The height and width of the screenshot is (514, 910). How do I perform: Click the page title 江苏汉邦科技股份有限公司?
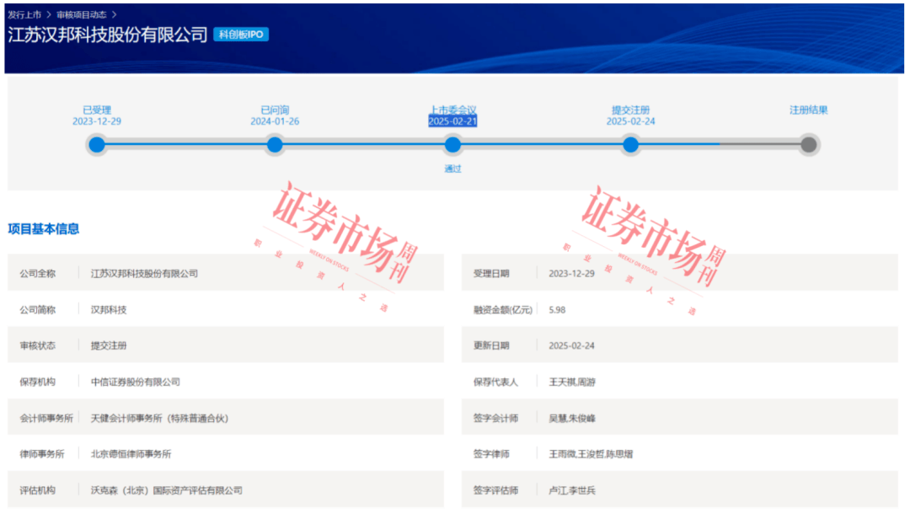pos(107,35)
